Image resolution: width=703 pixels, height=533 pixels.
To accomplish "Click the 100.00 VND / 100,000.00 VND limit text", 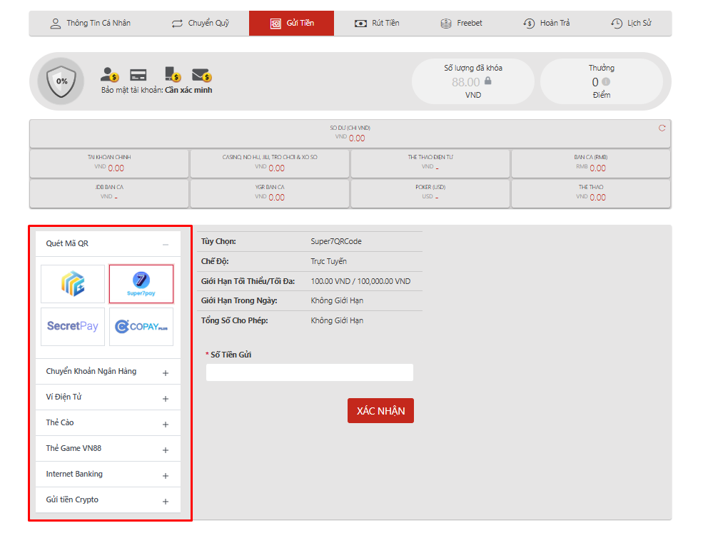I will [360, 282].
